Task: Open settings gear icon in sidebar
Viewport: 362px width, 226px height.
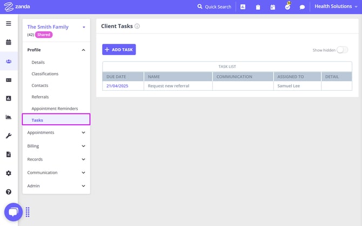Action: point(9,173)
